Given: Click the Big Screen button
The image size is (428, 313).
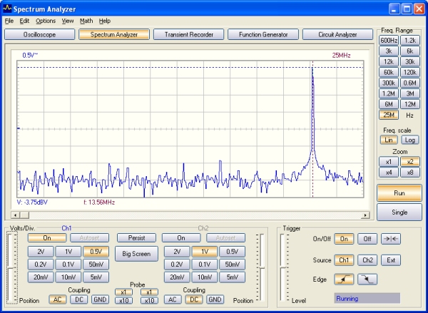Looking at the screenshot, I should click(x=136, y=253).
